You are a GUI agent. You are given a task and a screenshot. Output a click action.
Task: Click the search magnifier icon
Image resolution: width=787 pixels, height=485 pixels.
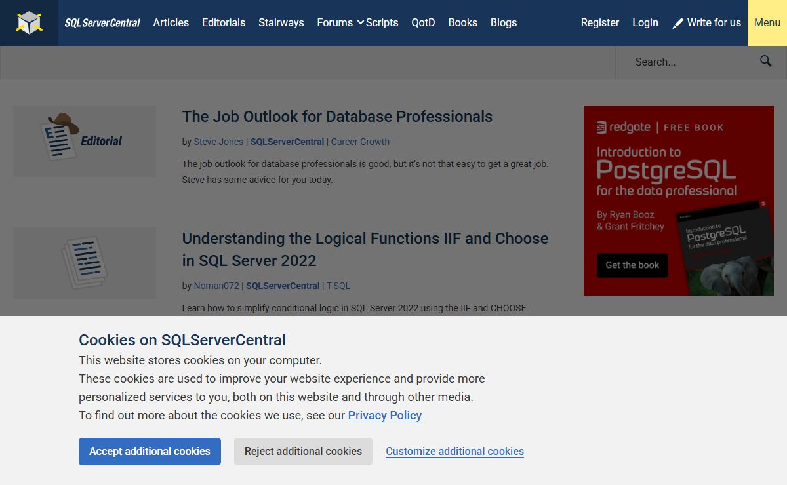766,61
